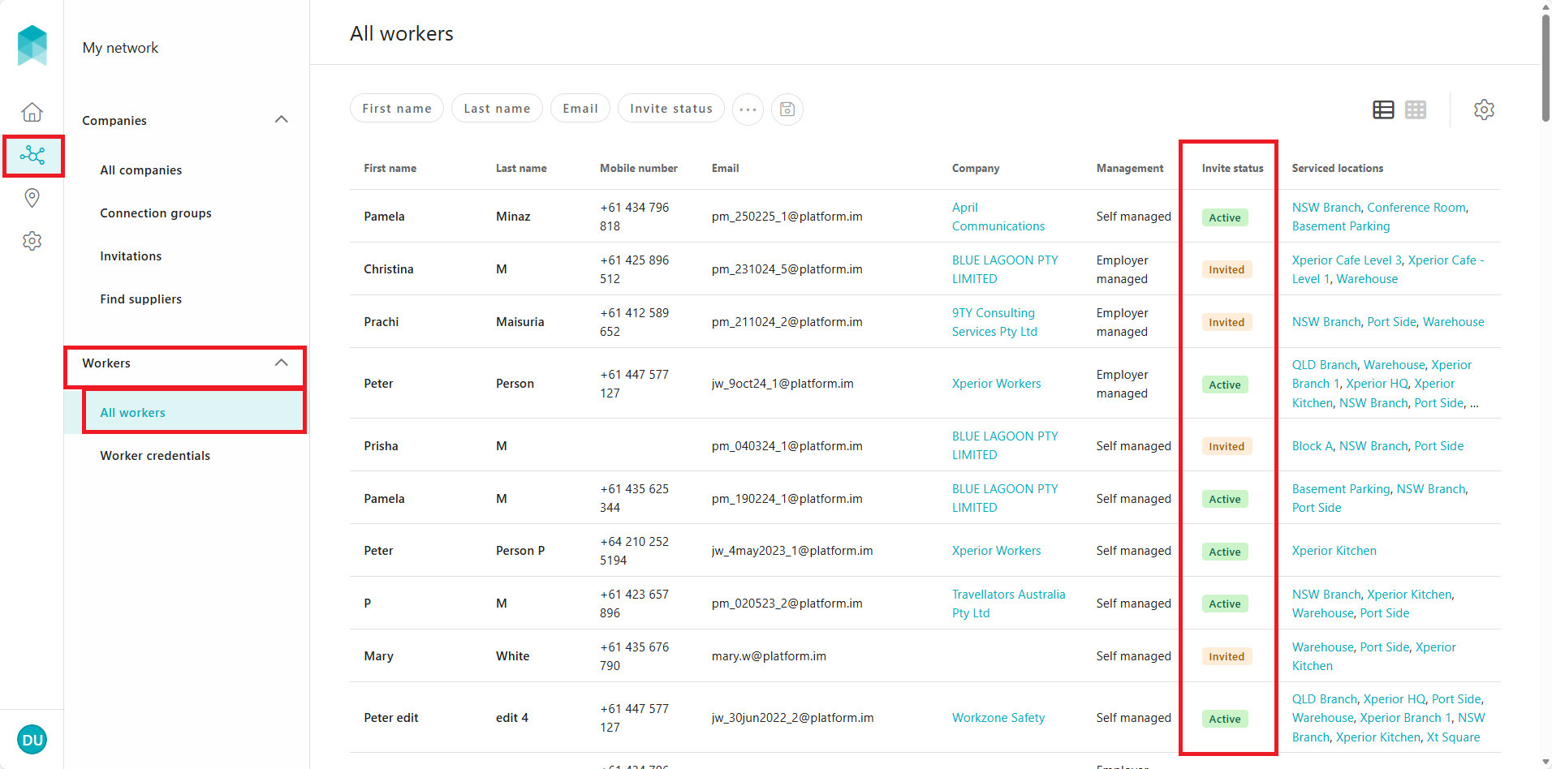Image resolution: width=1552 pixels, height=769 pixels.
Task: Click the Peter edit name cell
Action: click(390, 718)
